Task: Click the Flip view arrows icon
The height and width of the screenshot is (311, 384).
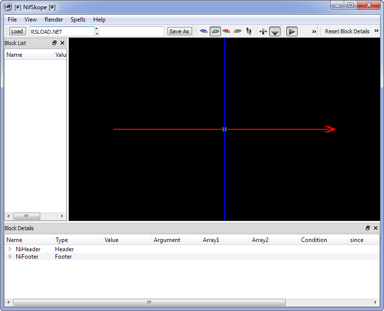Action: [263, 31]
